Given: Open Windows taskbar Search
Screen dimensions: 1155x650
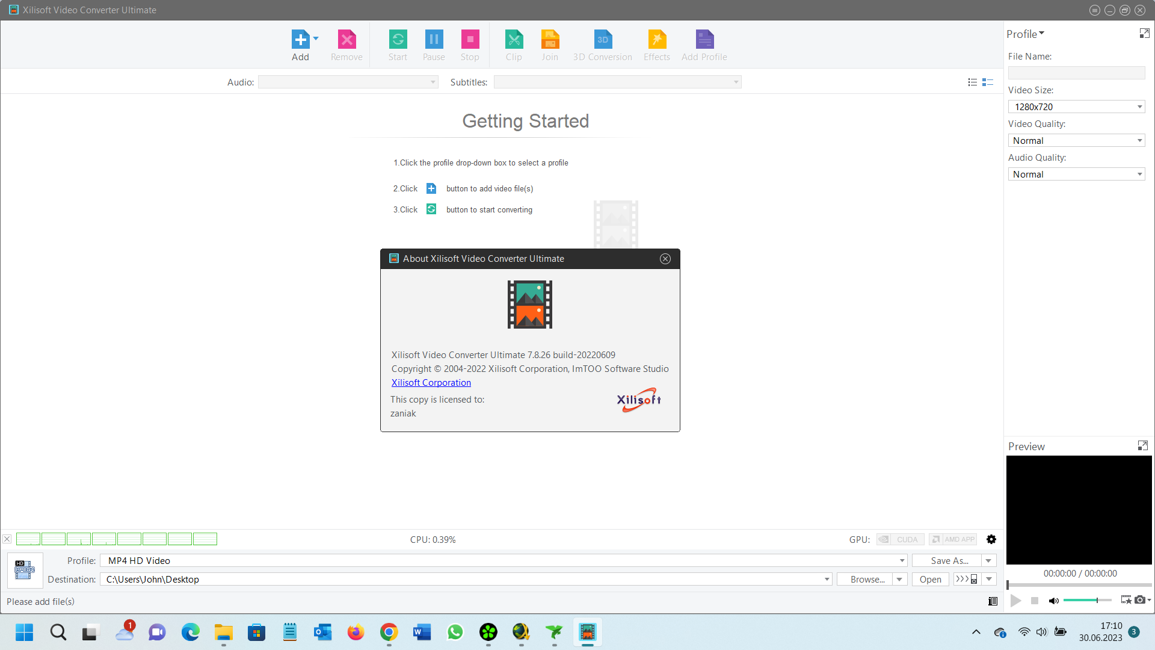Looking at the screenshot, I should [x=58, y=633].
